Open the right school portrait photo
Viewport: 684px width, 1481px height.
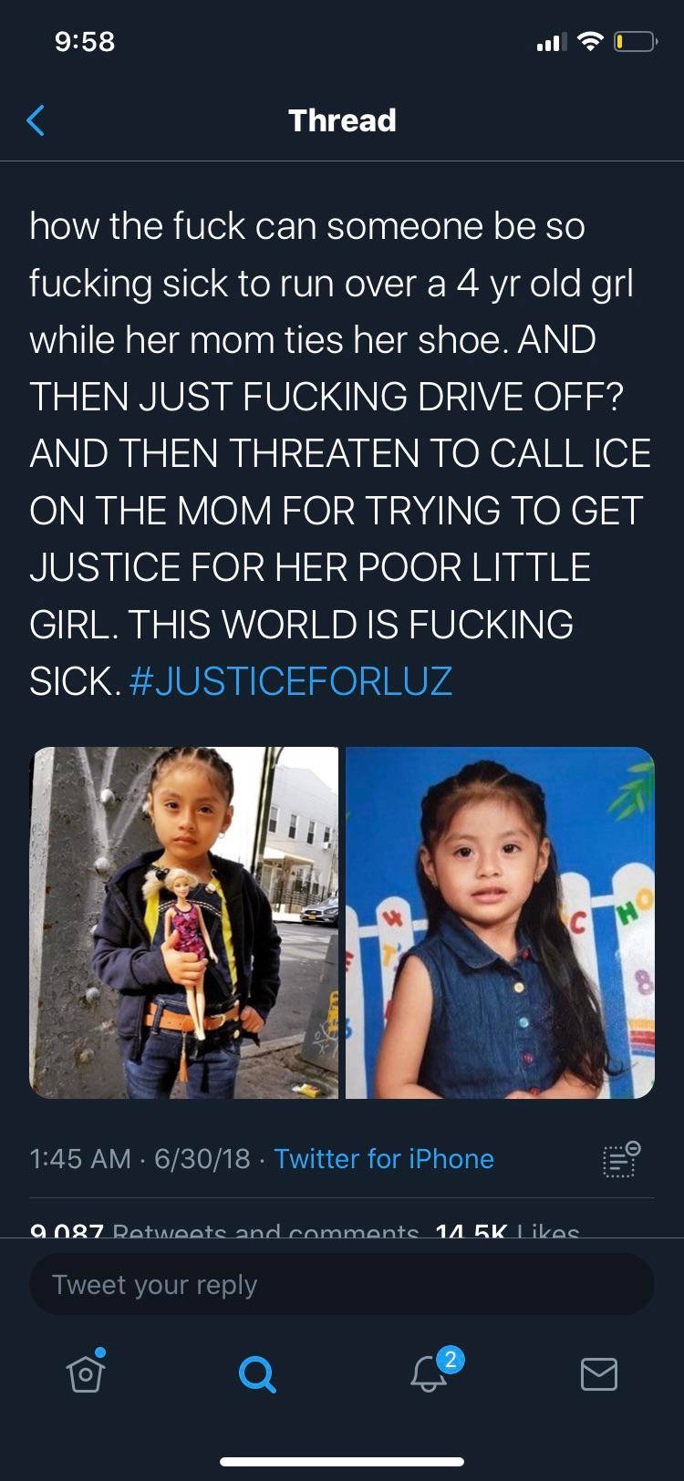click(500, 923)
